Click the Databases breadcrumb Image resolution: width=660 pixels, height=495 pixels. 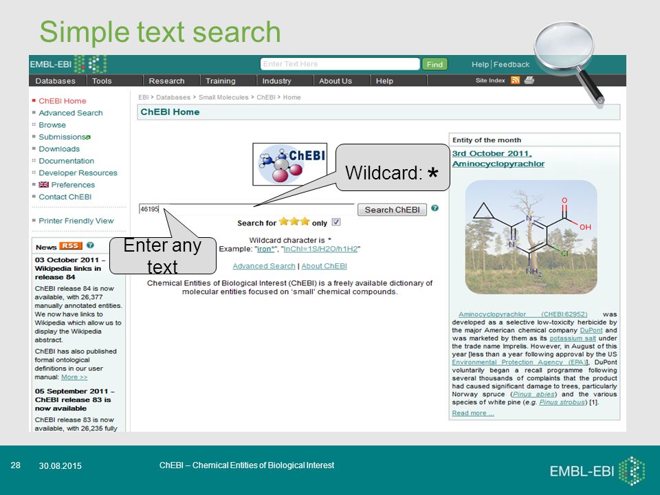[173, 97]
